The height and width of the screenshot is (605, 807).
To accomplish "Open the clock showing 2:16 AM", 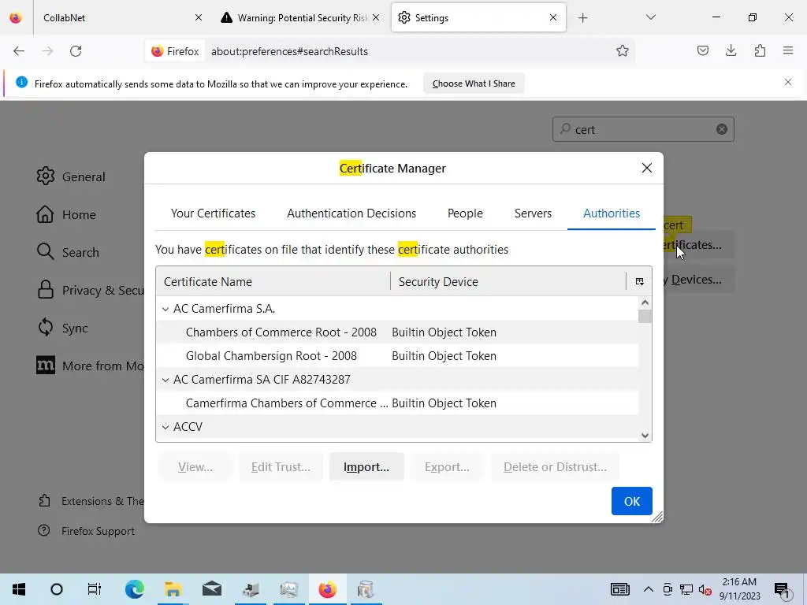I will tap(739, 589).
